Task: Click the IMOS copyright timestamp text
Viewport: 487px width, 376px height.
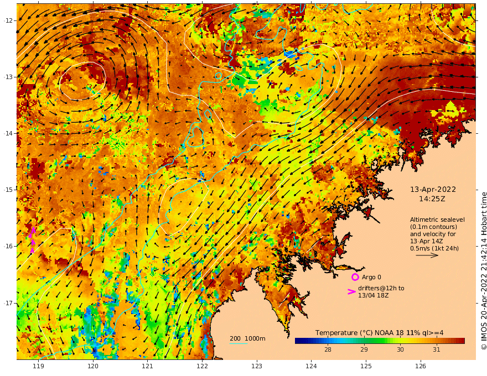Action: click(x=484, y=271)
